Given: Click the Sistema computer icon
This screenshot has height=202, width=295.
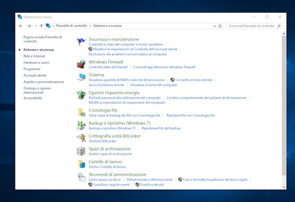Looking at the screenshot, I should tap(81, 77).
